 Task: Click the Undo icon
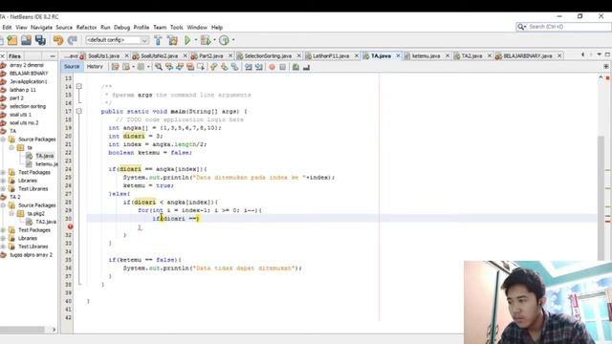58,40
